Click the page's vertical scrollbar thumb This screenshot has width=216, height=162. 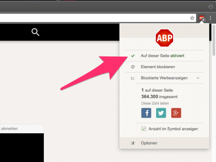(214, 40)
